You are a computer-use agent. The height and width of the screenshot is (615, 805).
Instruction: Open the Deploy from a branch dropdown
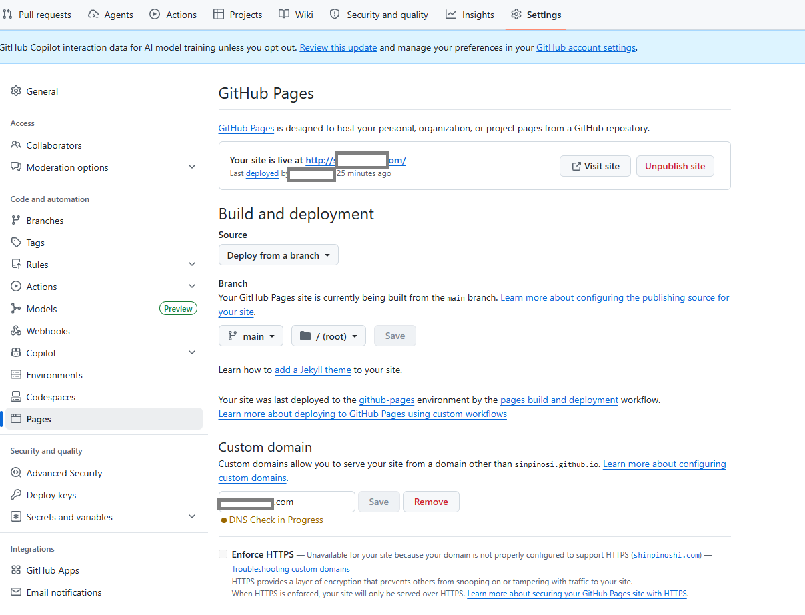click(x=279, y=255)
